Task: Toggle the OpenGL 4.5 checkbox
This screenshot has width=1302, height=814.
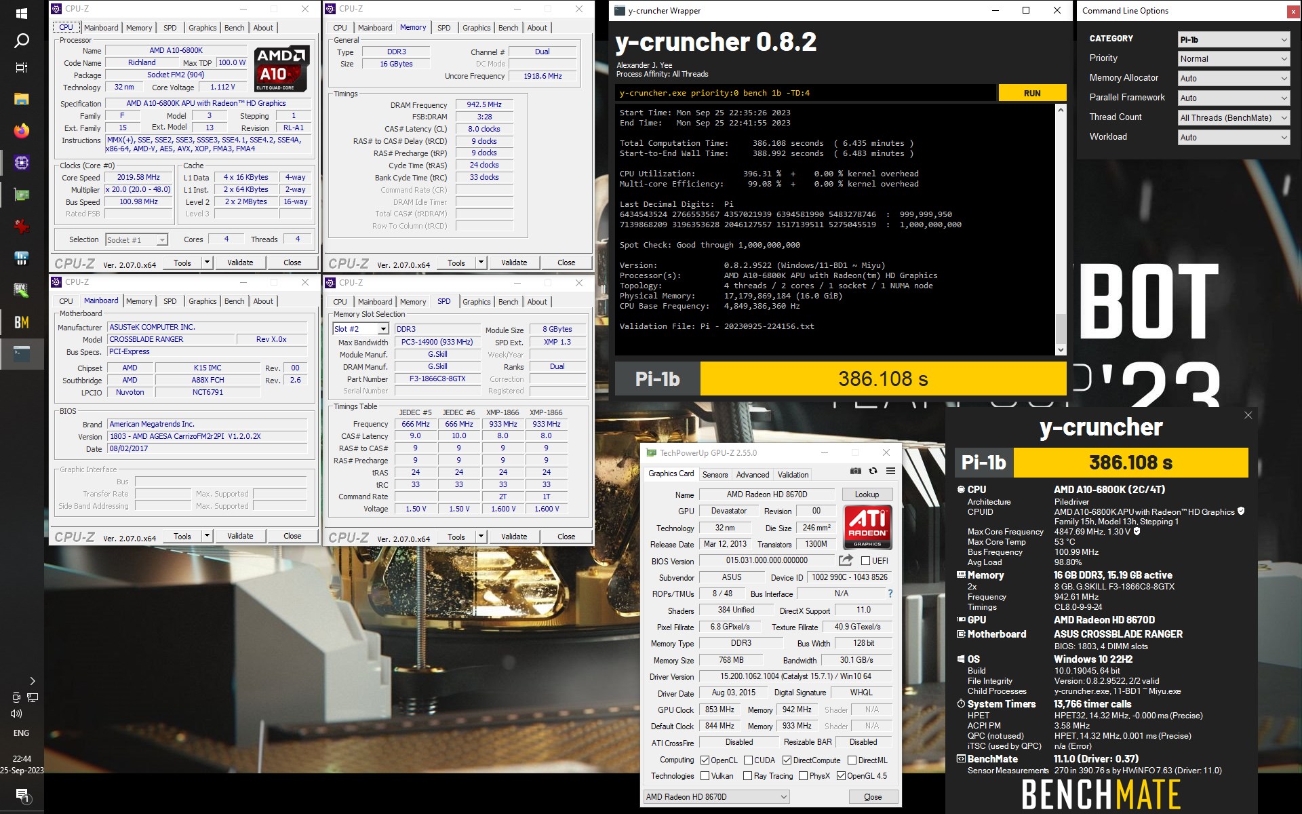Action: pyautogui.click(x=841, y=776)
